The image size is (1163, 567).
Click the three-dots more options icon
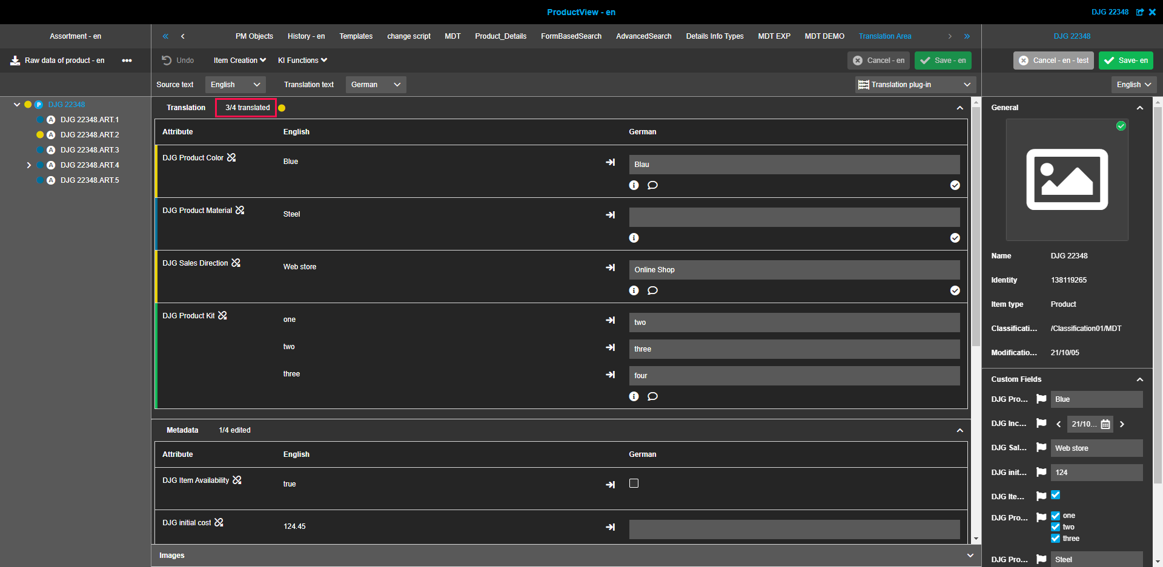coord(127,61)
